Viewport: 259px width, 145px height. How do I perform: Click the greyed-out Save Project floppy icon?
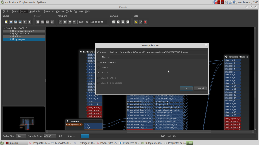[43, 22]
